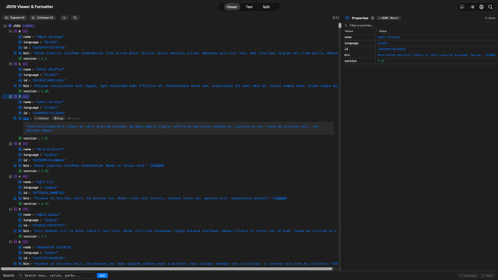Click the arrow-to-bar icon in top-right toolbar
Screen dimensions: 498x280
472,7
